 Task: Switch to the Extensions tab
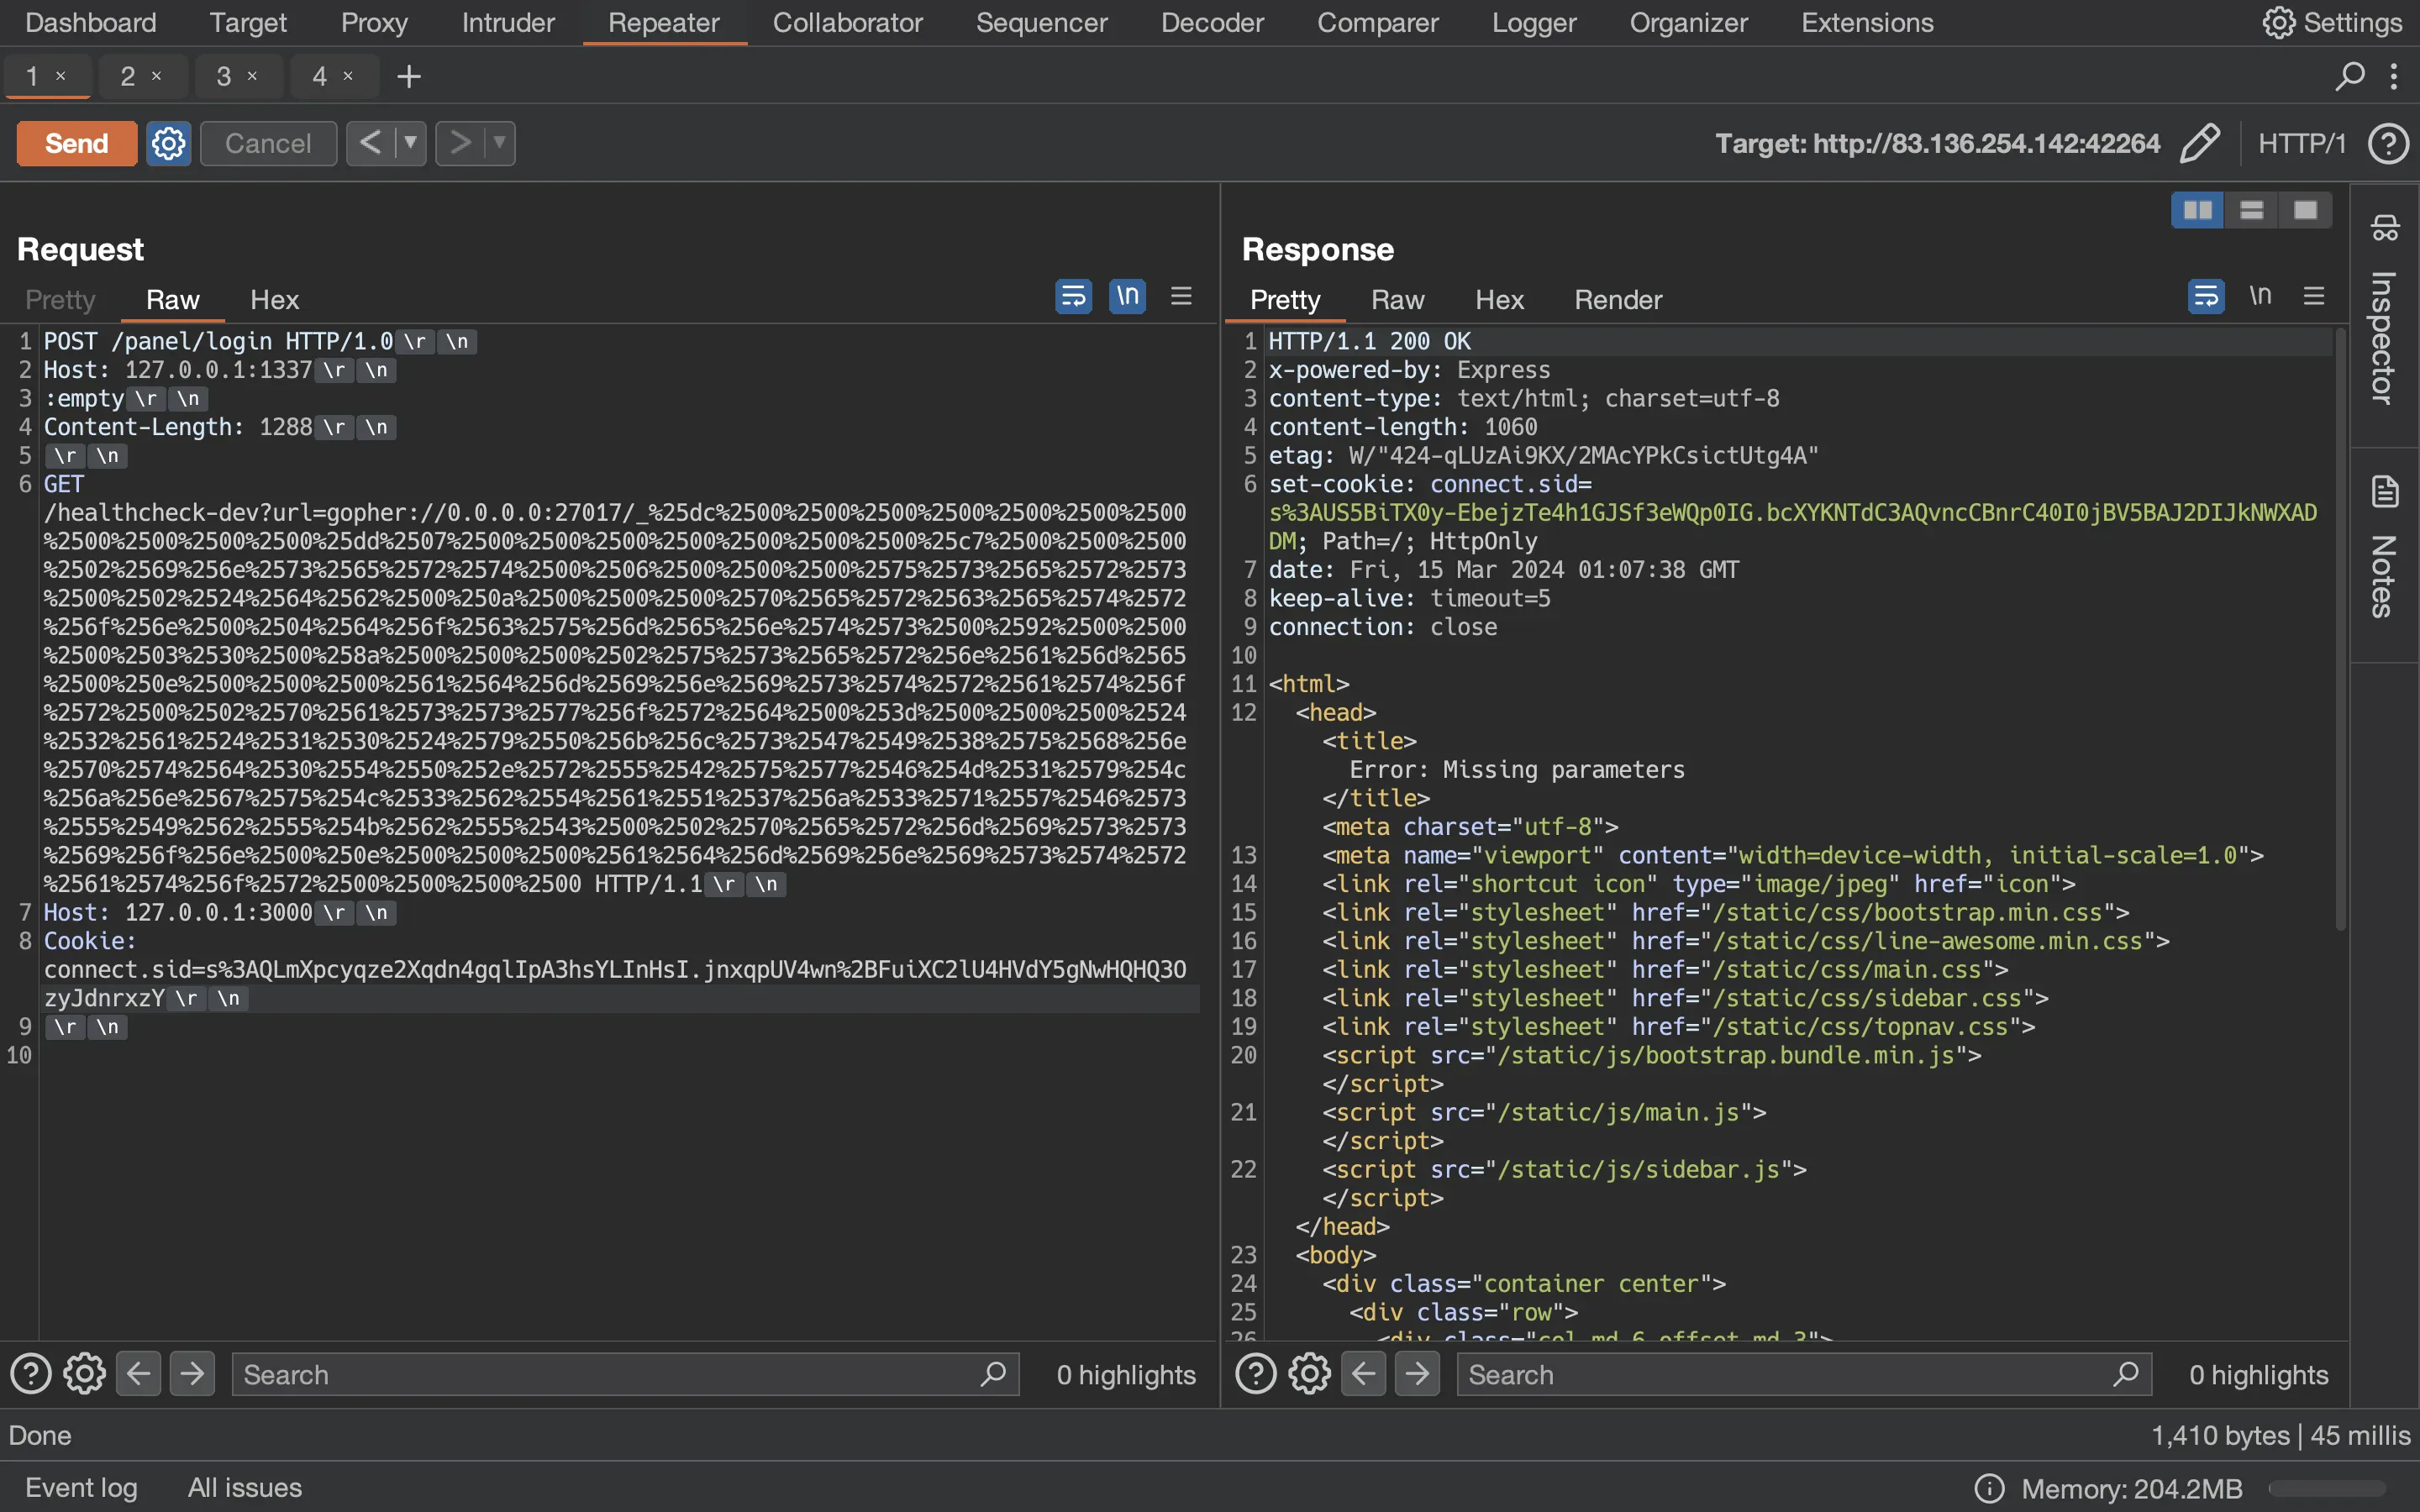tap(1867, 22)
